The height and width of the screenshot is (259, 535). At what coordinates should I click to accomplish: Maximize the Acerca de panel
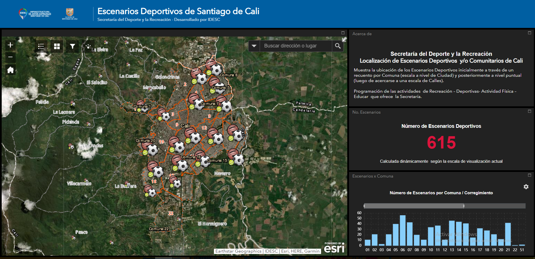pyautogui.click(x=529, y=33)
